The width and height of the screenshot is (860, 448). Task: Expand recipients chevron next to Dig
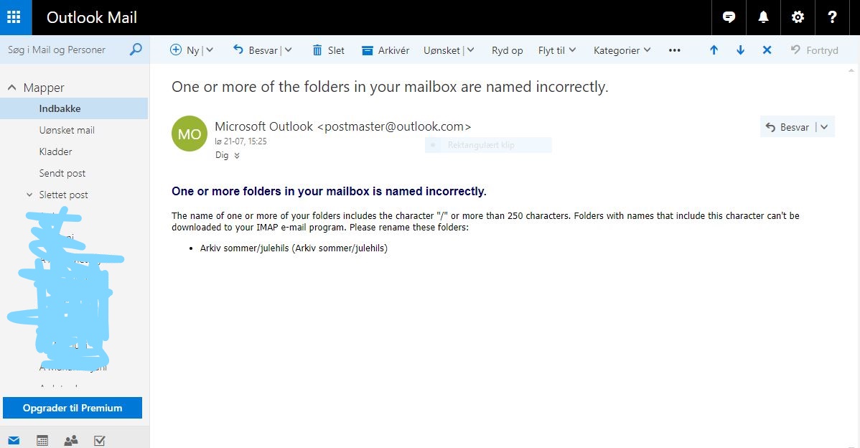point(237,156)
